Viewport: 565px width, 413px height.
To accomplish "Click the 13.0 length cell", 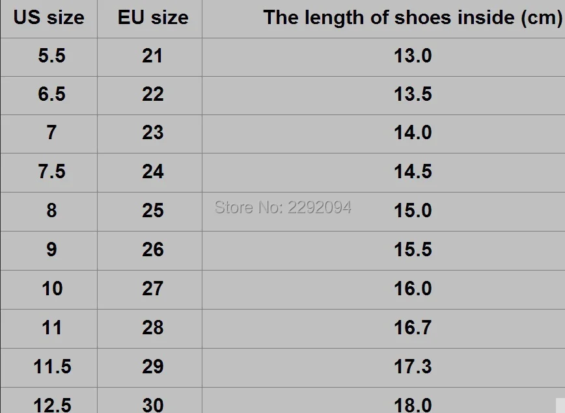I will 384,57.
